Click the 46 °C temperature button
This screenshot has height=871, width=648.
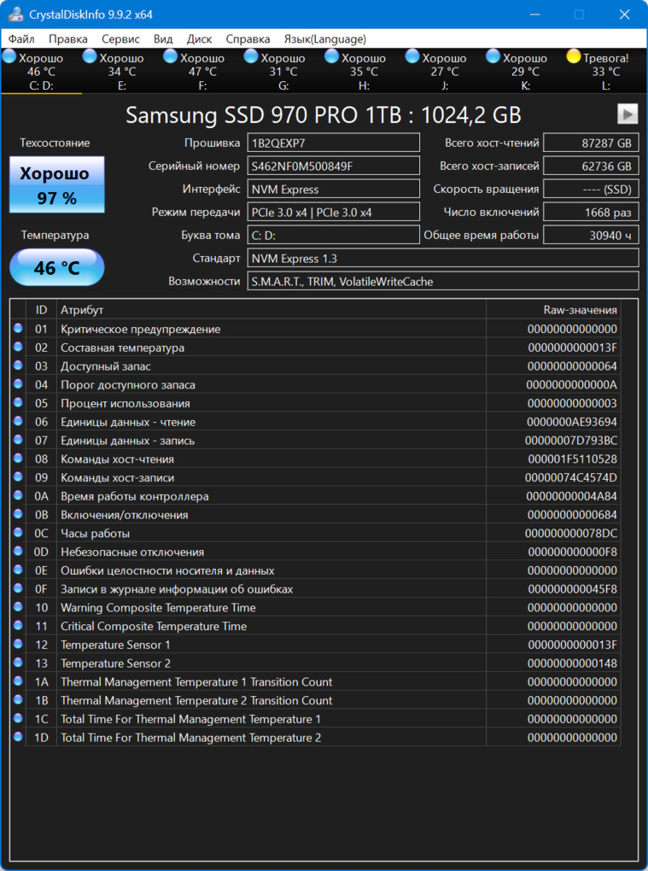coord(56,267)
